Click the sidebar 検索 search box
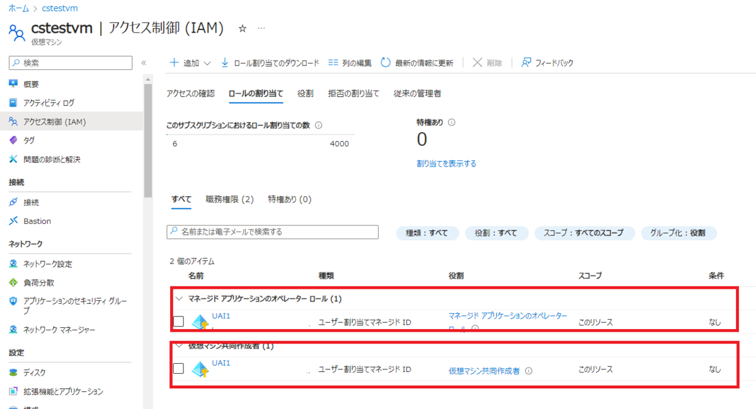 coord(71,62)
